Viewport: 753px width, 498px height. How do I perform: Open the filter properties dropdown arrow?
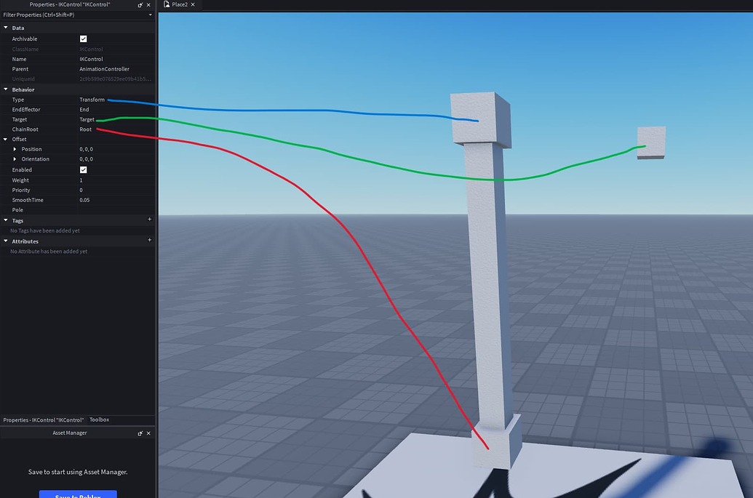click(151, 15)
